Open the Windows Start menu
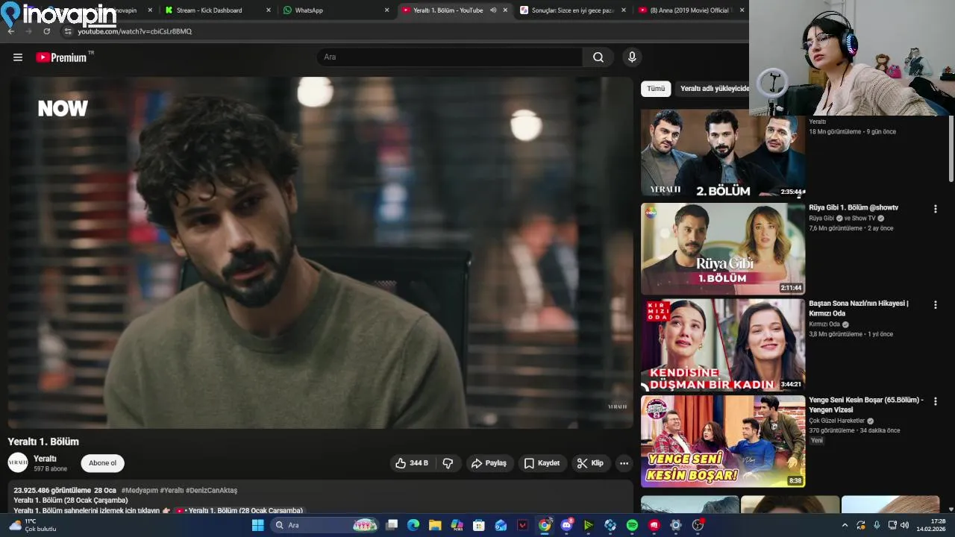 coord(257,525)
